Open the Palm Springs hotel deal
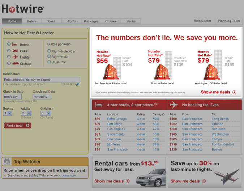 [x=117, y=119]
